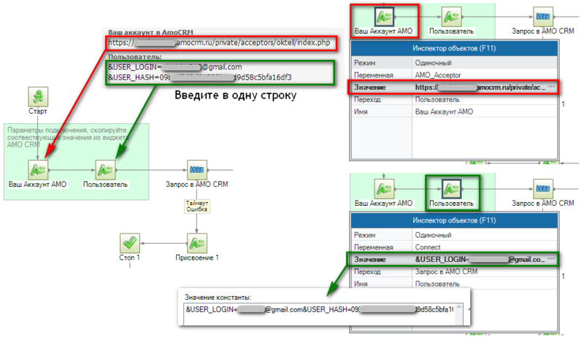Viewport: 584px width, 337px height.
Task: Select Ваш Аккаунт АМО node above the Connect inspector
Action: pos(384,189)
